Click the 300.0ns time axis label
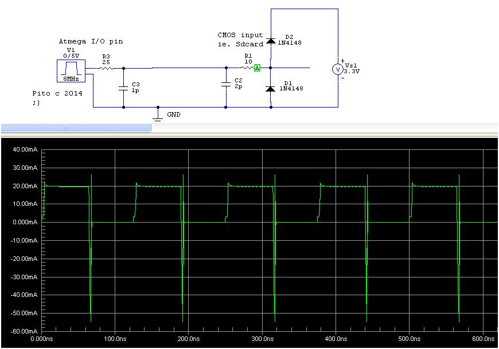 pos(262,338)
